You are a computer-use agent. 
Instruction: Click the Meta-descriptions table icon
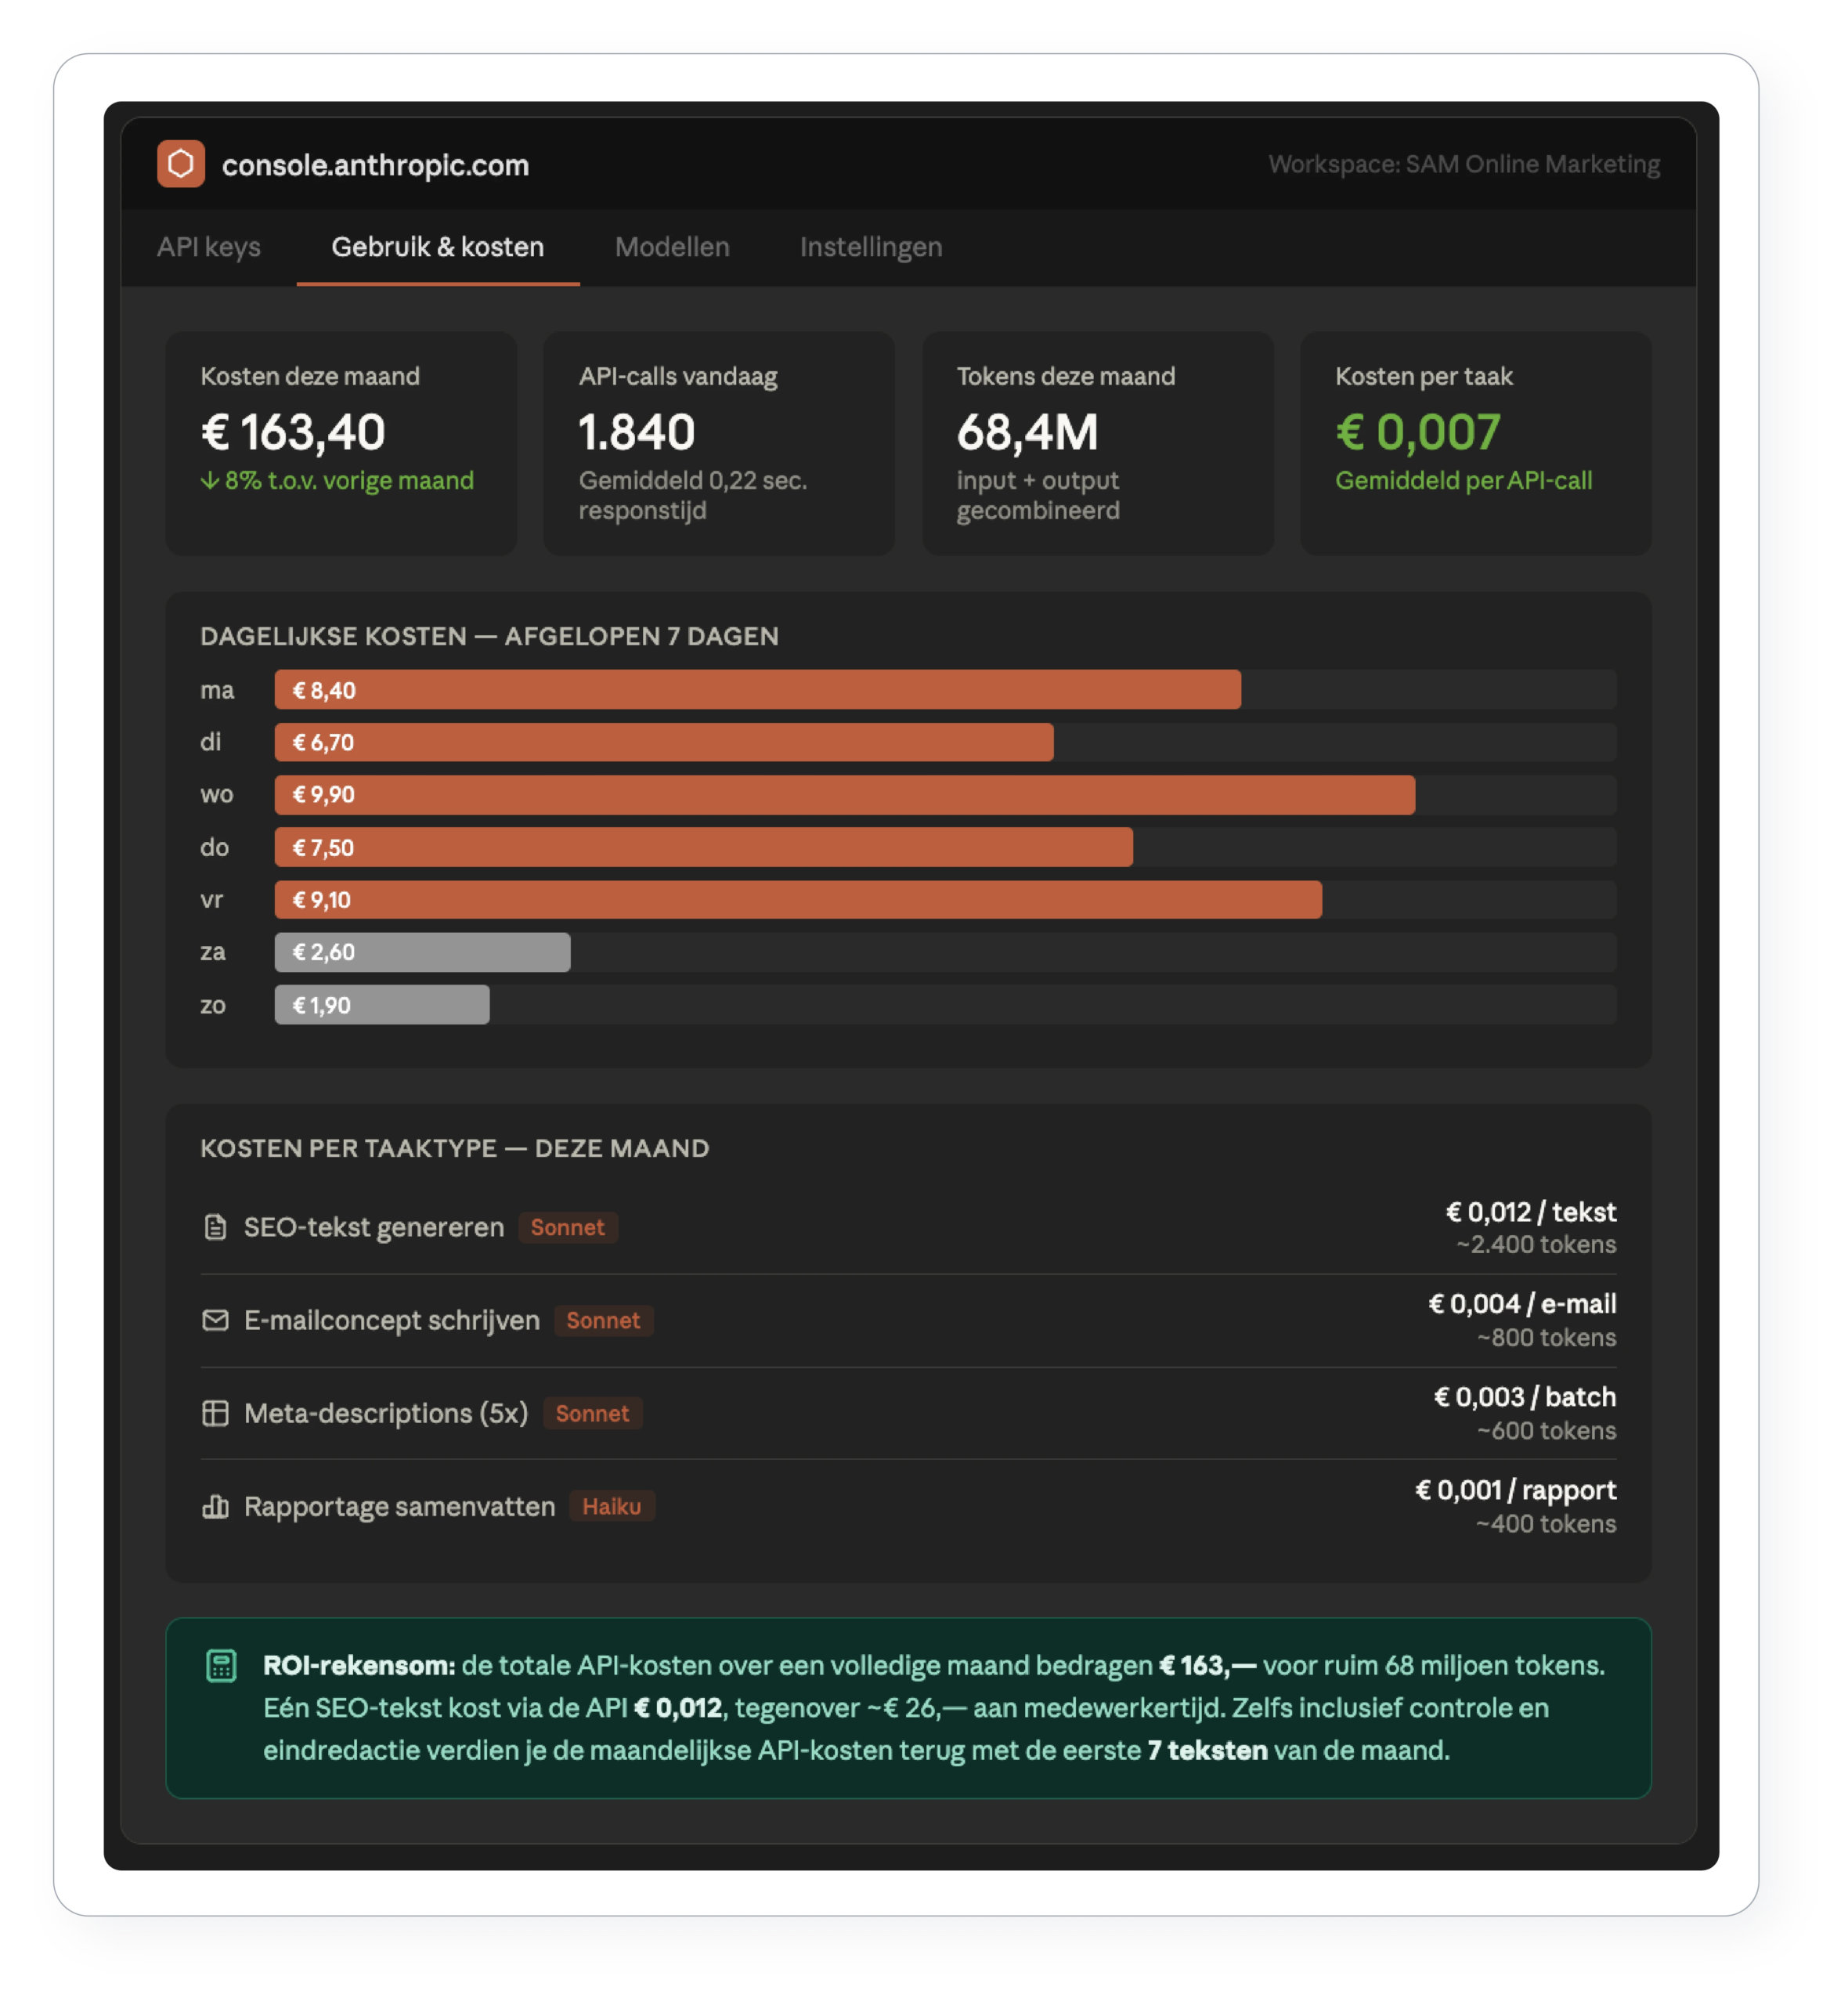[215, 1414]
